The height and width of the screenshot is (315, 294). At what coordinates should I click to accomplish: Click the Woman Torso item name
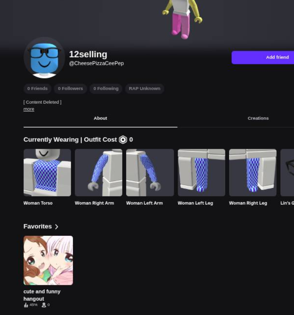(x=38, y=203)
